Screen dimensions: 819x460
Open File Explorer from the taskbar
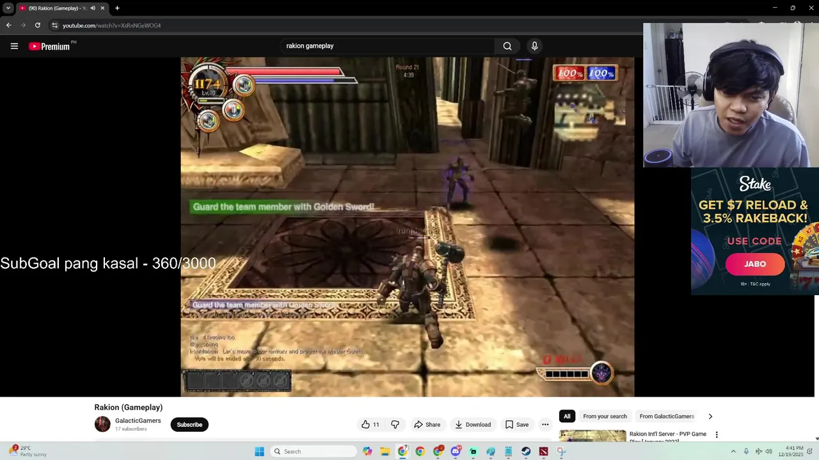coord(385,452)
